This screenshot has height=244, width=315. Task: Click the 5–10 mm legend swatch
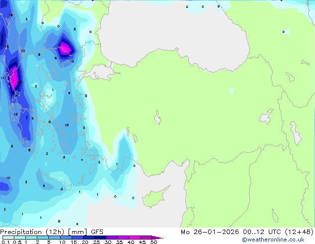54,238
